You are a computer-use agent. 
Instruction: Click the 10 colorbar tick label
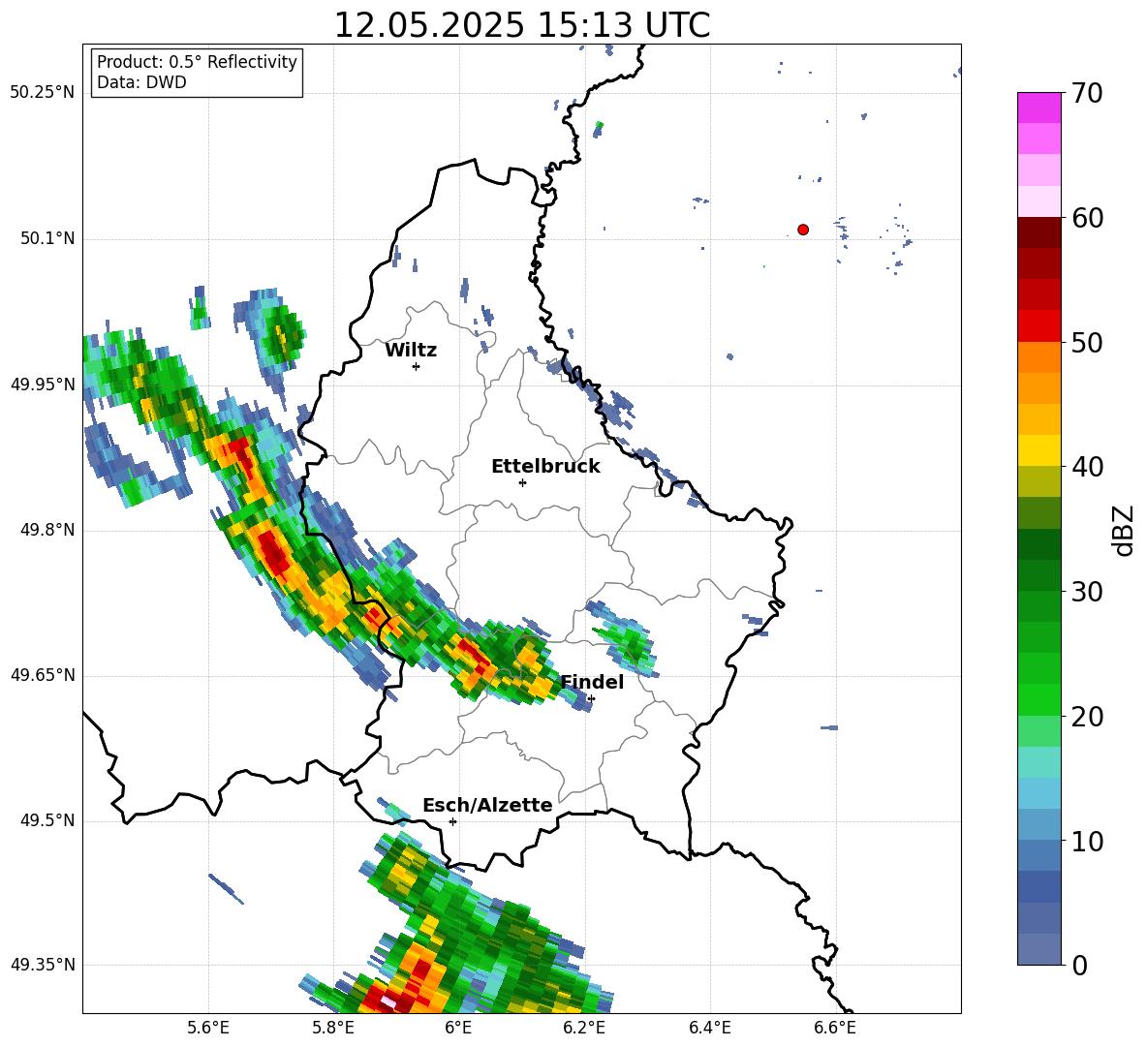(1087, 842)
